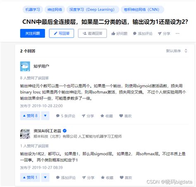The height and width of the screenshot is (187, 196).
Task: Select the 深度学习 (Deep Learning) topic tag
Action: (92, 10)
